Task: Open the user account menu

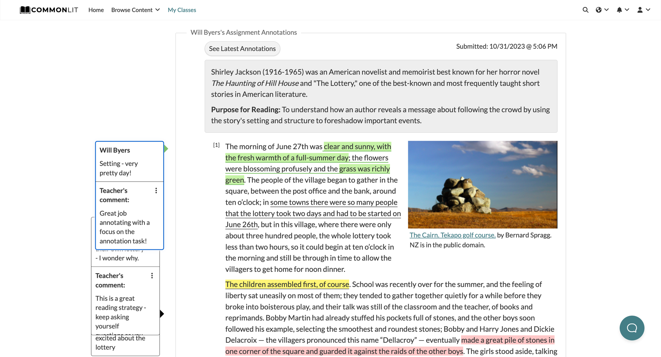Action: [x=643, y=10]
